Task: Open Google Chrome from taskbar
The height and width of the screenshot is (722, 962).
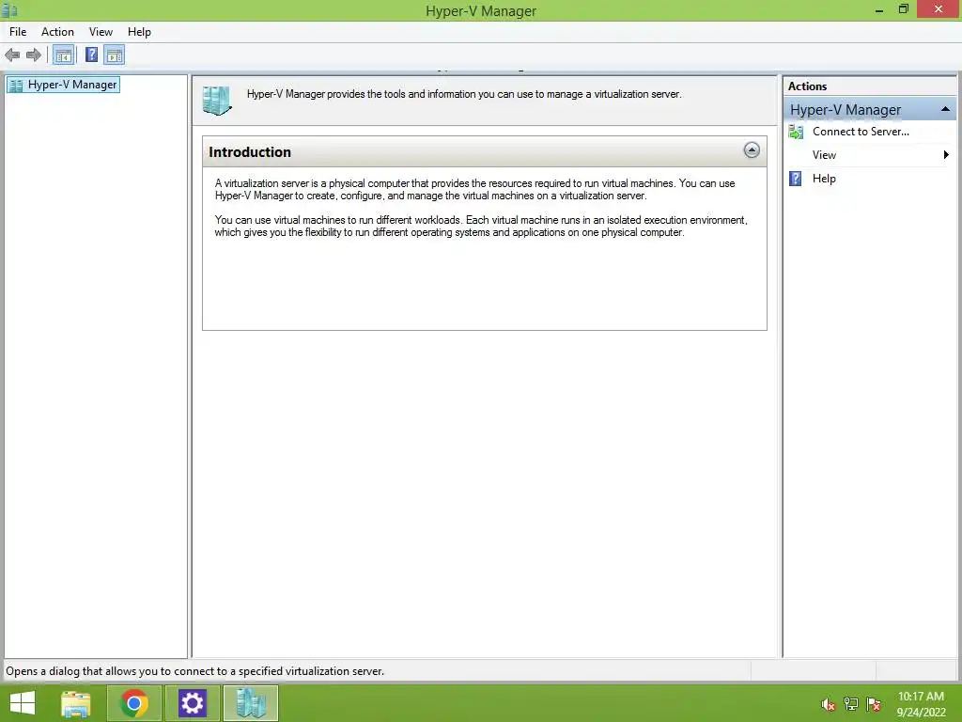Action: pos(133,703)
